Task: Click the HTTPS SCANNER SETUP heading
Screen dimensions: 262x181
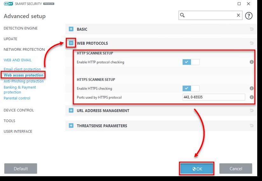Action: pos(96,80)
